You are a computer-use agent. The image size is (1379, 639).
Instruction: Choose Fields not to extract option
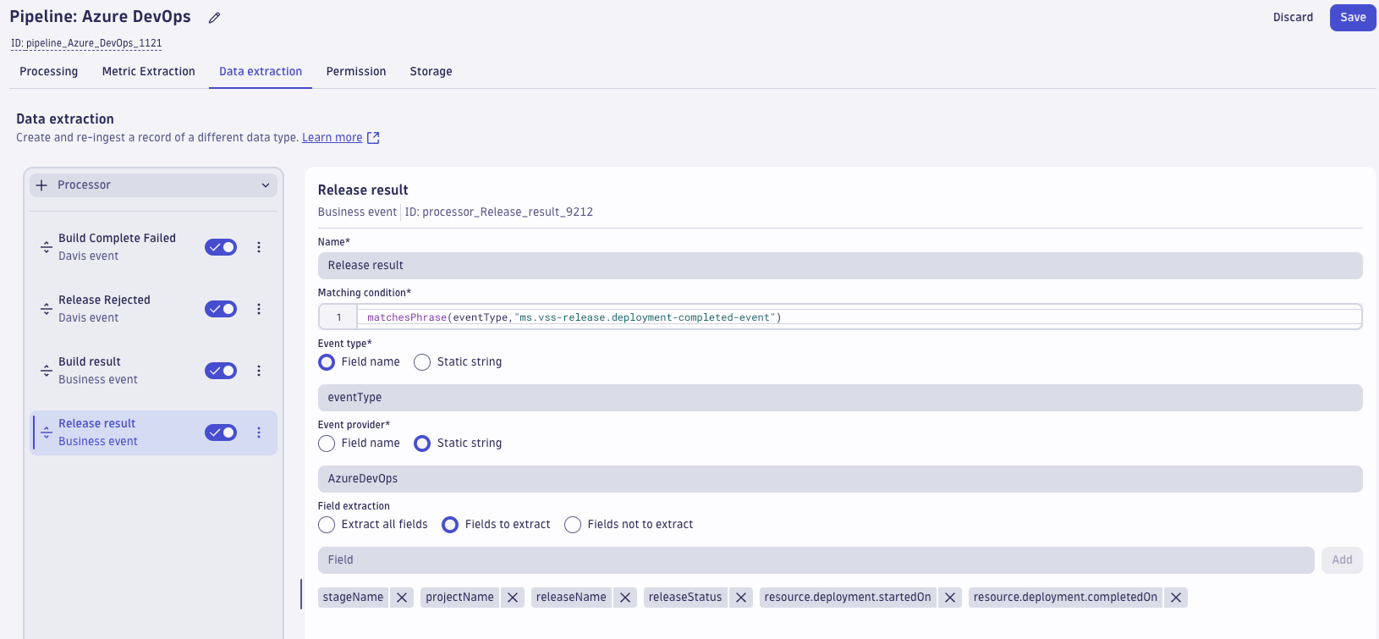(573, 525)
